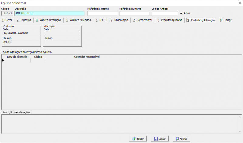
Task: Switch to the 2 - Impostos tab
Action: coord(24,20)
